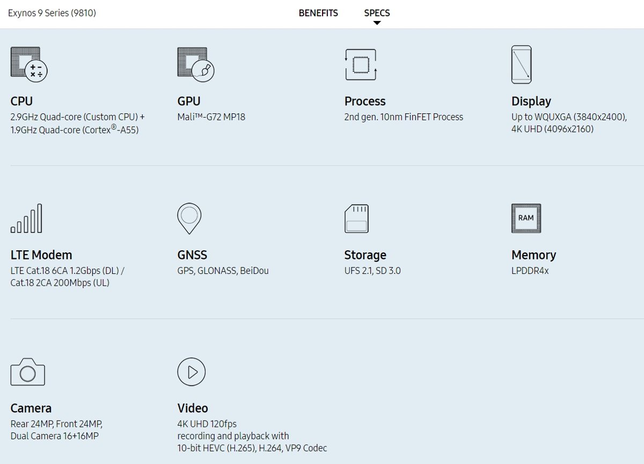Click the Mali-G72 MP18 GPU description
Screen dimensions: 644x464
tap(211, 117)
